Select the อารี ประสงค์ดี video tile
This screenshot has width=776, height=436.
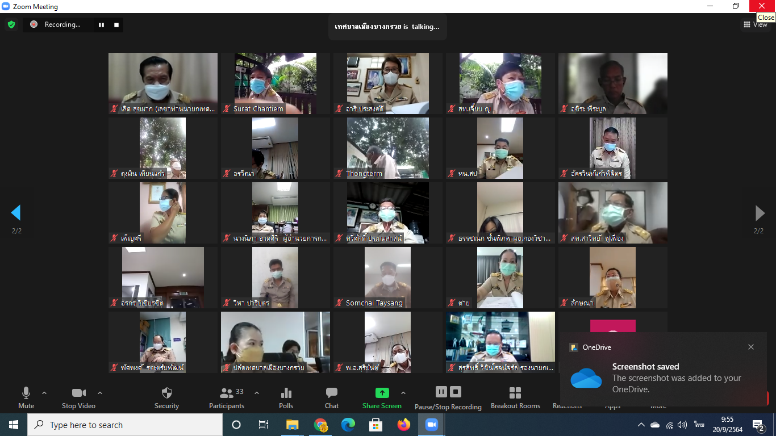[x=387, y=83]
